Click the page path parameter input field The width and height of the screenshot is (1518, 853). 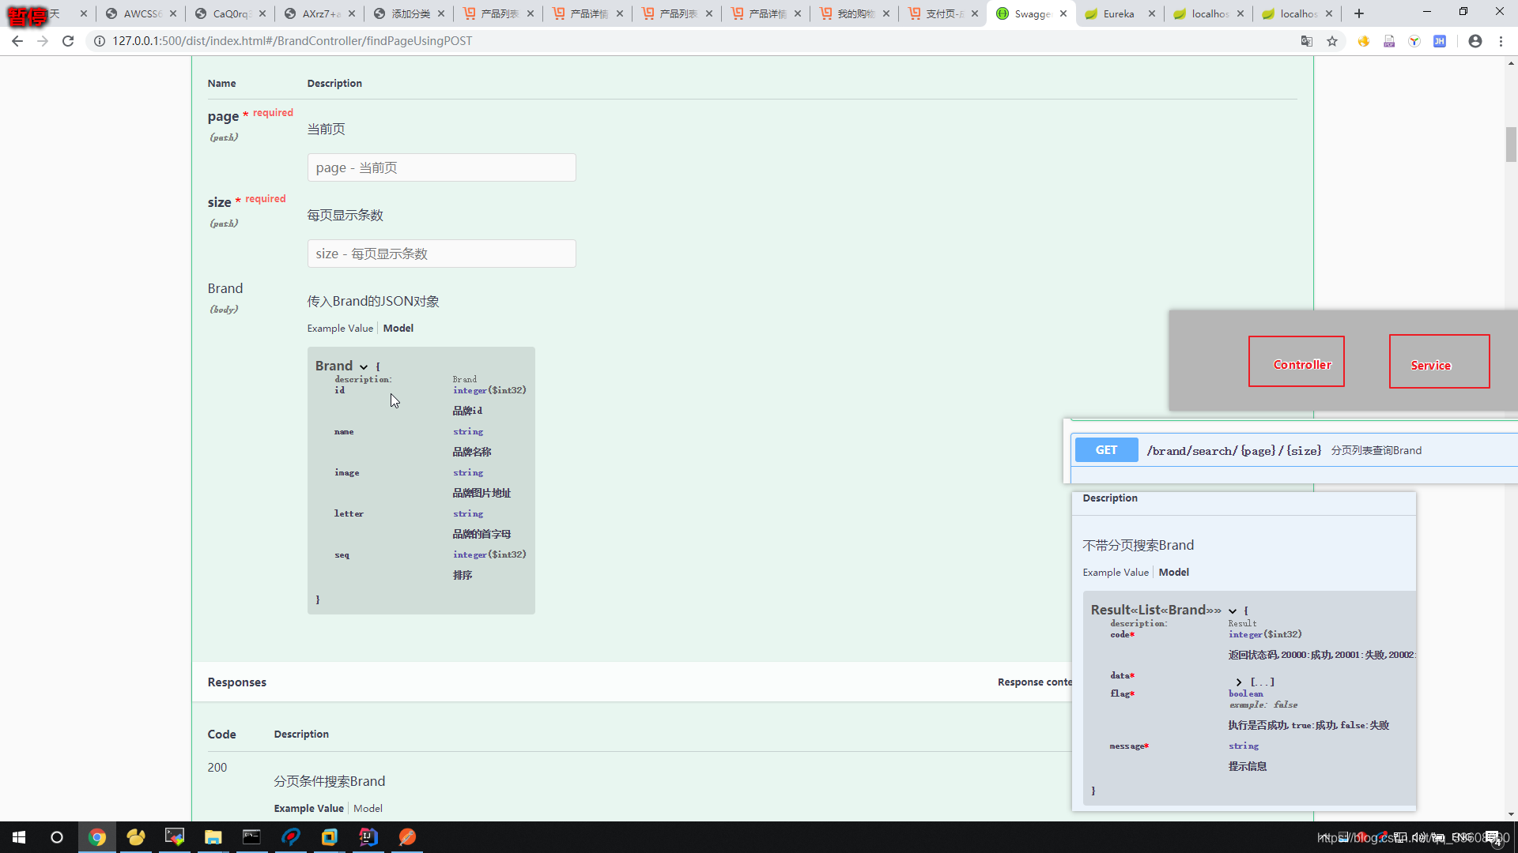[442, 167]
